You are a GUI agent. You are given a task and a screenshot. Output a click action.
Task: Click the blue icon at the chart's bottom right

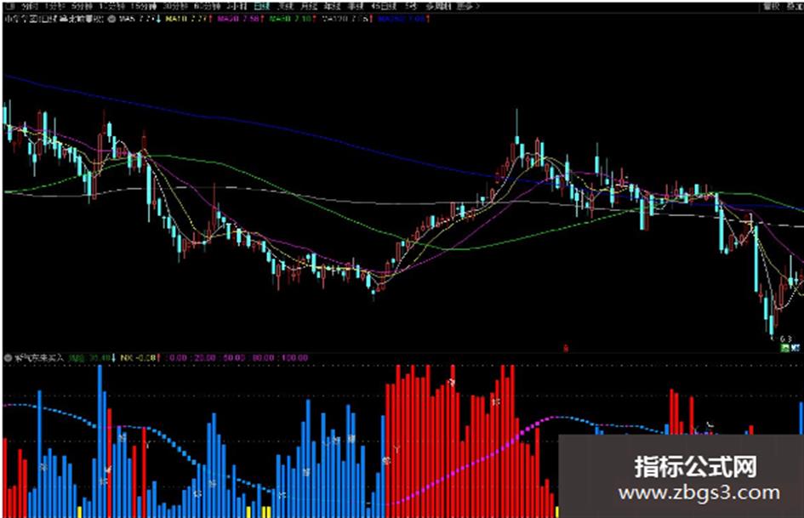(795, 348)
